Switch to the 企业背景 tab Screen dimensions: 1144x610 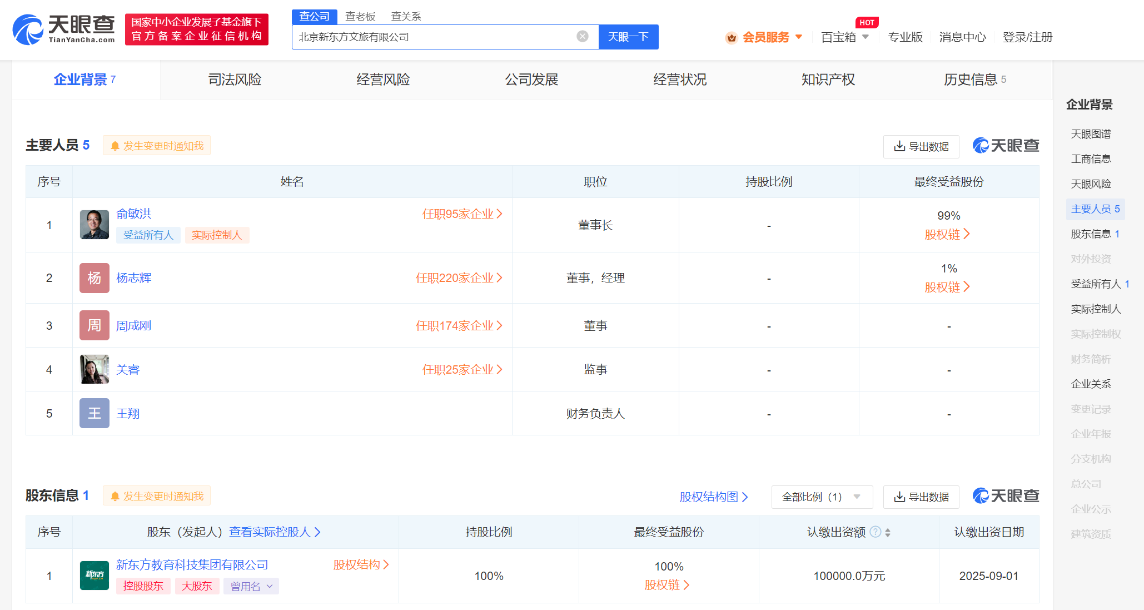[86, 80]
